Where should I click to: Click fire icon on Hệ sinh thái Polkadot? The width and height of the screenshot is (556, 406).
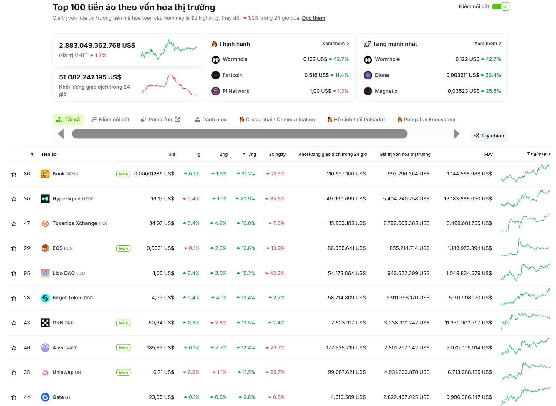coord(330,119)
